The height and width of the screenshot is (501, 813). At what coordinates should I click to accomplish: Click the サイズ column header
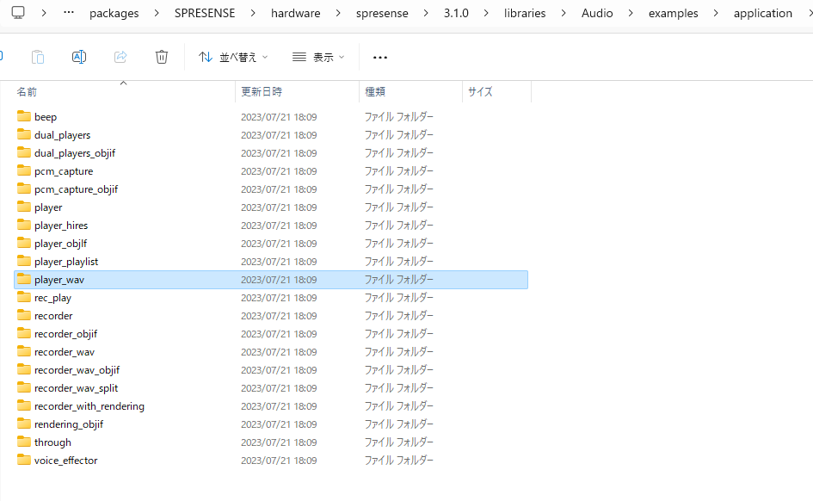[480, 91]
